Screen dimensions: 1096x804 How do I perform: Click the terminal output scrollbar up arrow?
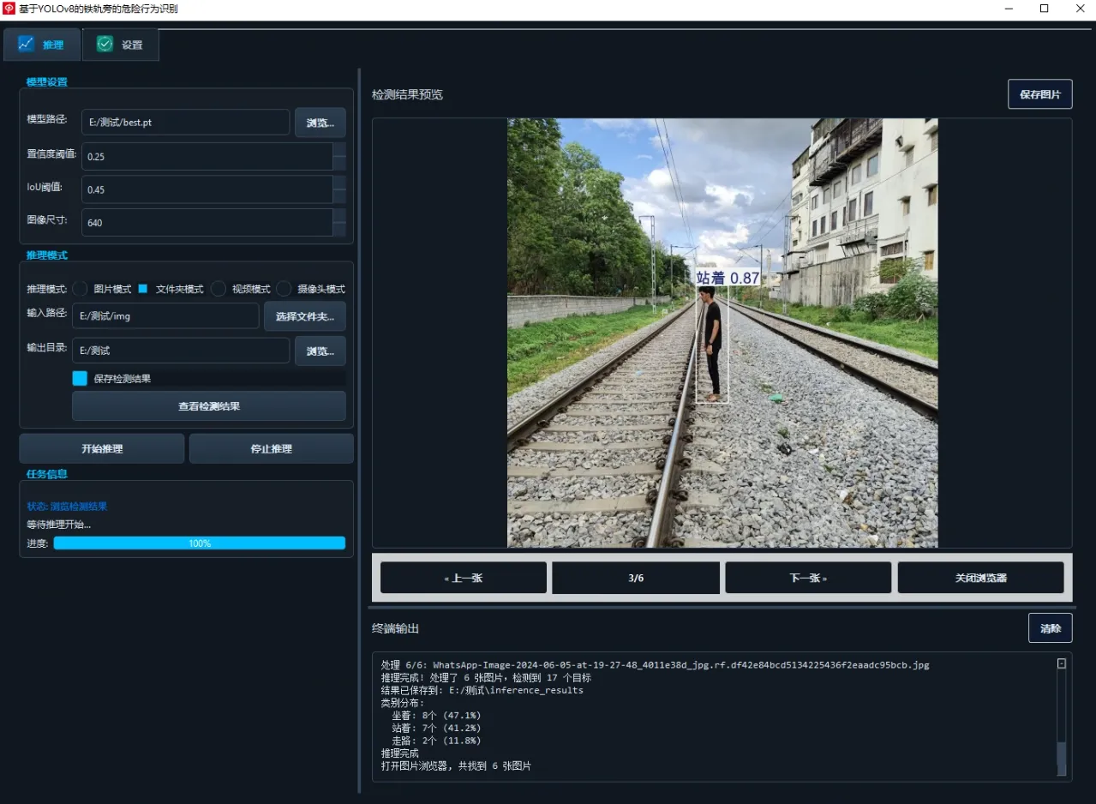tap(1061, 663)
